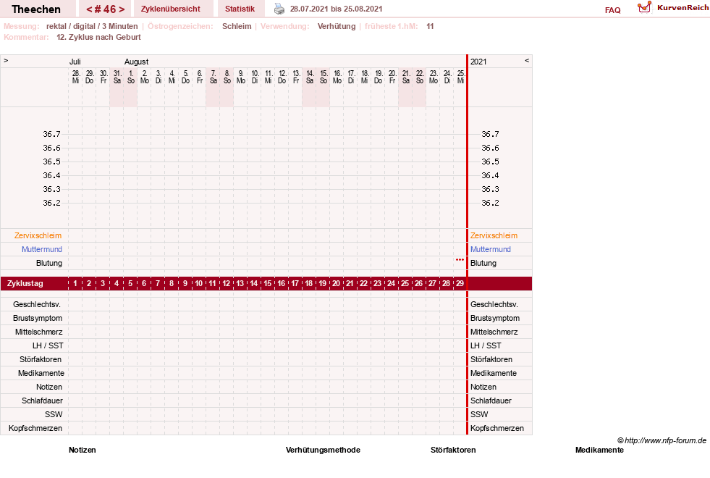Click the left Brustsymptom row label
Screen dimensions: 710x478
pos(38,318)
